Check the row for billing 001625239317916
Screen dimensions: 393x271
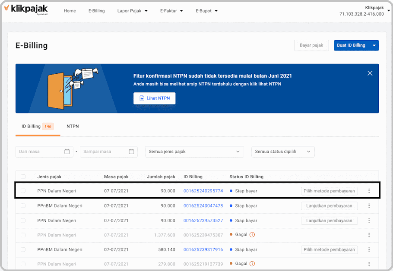[x=23, y=249]
